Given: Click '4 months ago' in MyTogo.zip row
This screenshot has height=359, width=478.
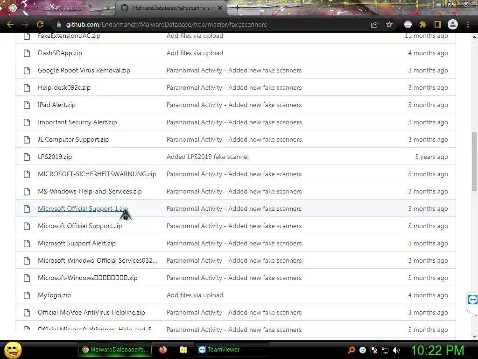Looking at the screenshot, I should coord(428,295).
